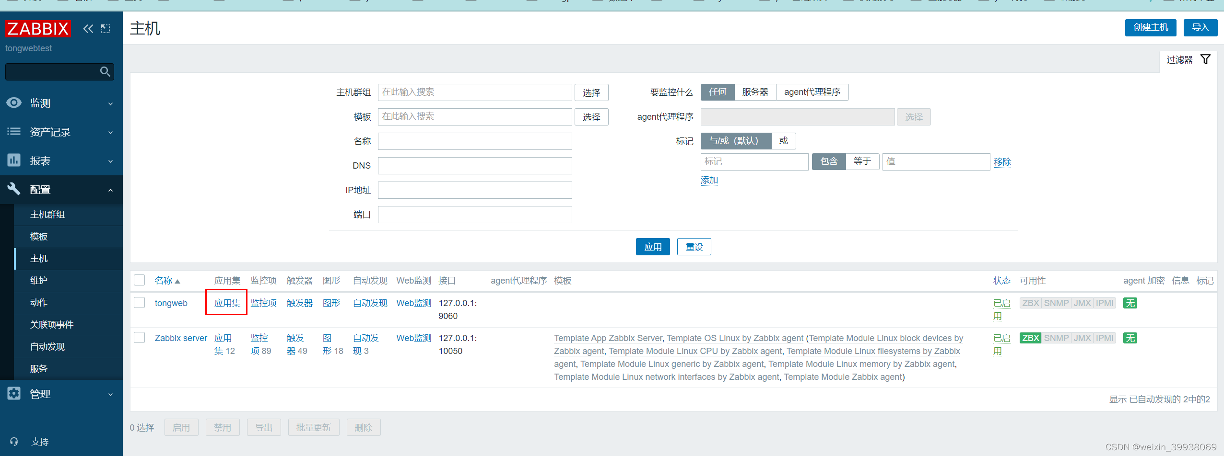This screenshot has height=456, width=1224.
Task: Click the chart icon for Reports (报表)
Action: click(x=14, y=160)
